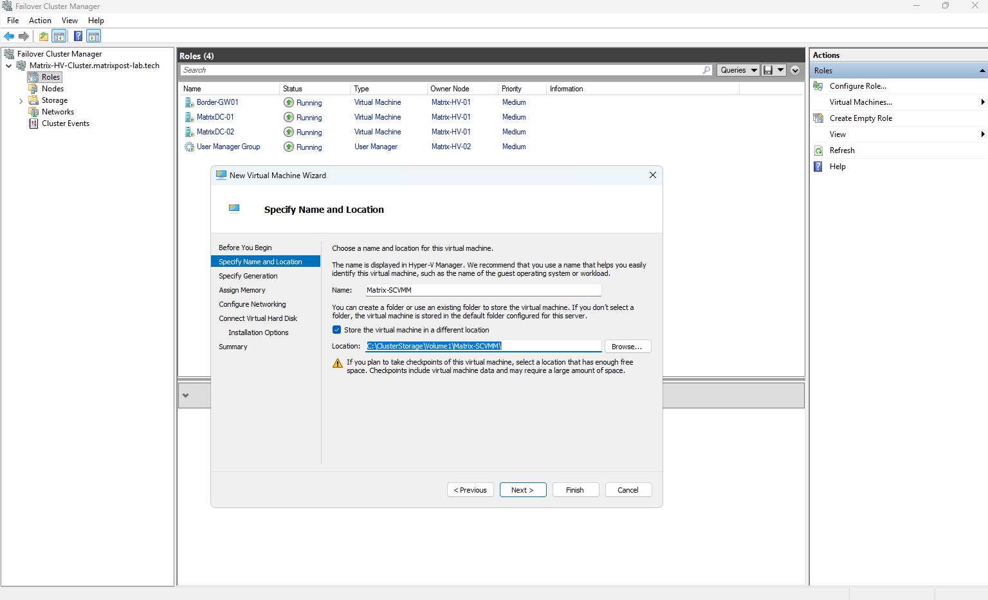Go to Connect Virtual Hard Disk step
The width and height of the screenshot is (988, 600).
[x=258, y=318]
